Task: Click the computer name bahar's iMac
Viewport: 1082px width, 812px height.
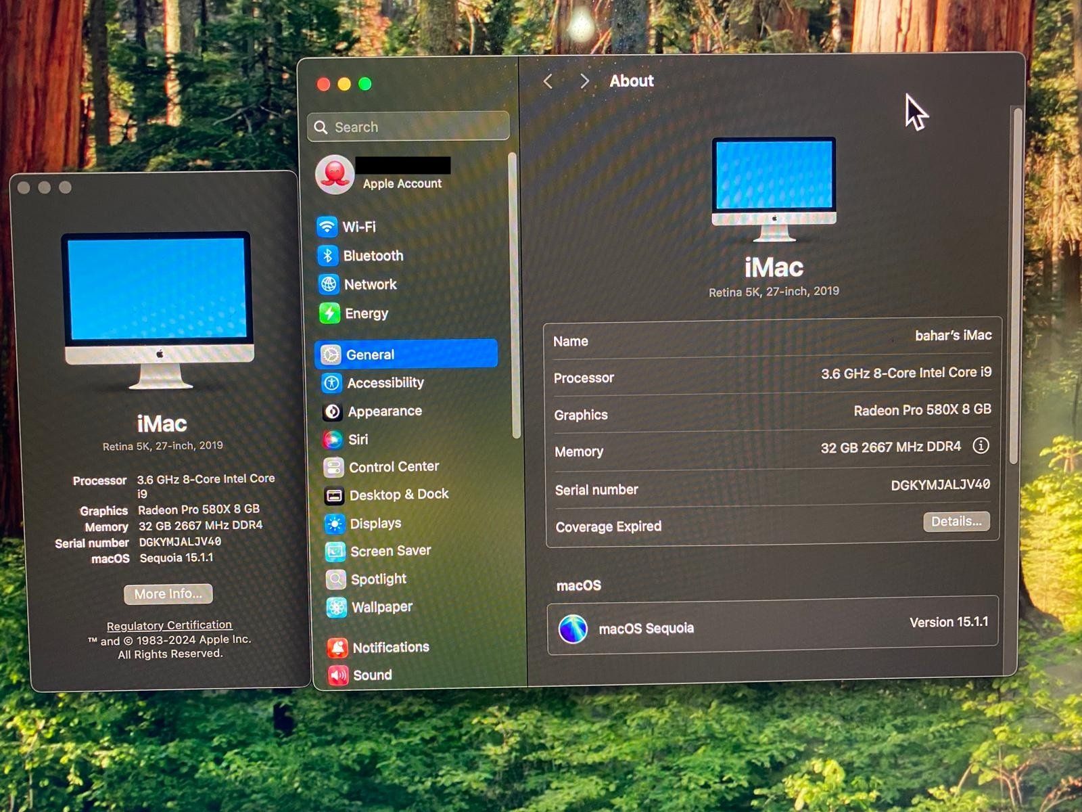Action: [953, 335]
